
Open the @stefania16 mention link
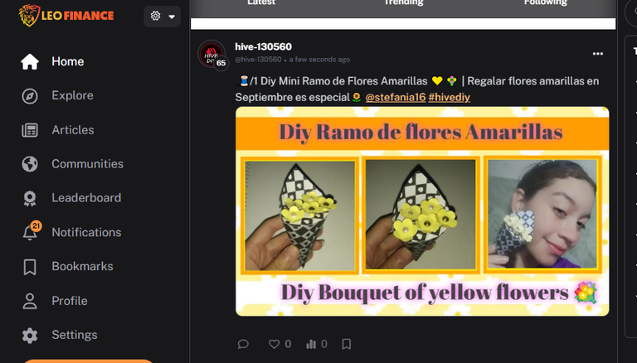click(396, 98)
